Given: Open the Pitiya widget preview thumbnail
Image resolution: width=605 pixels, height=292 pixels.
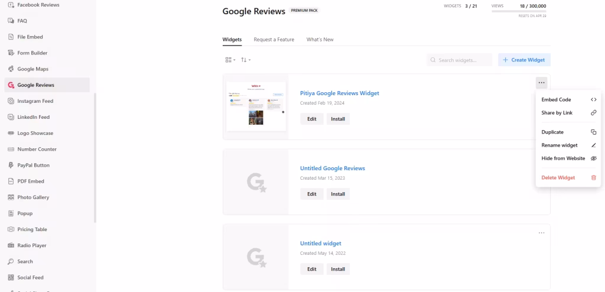Looking at the screenshot, I should tap(256, 106).
